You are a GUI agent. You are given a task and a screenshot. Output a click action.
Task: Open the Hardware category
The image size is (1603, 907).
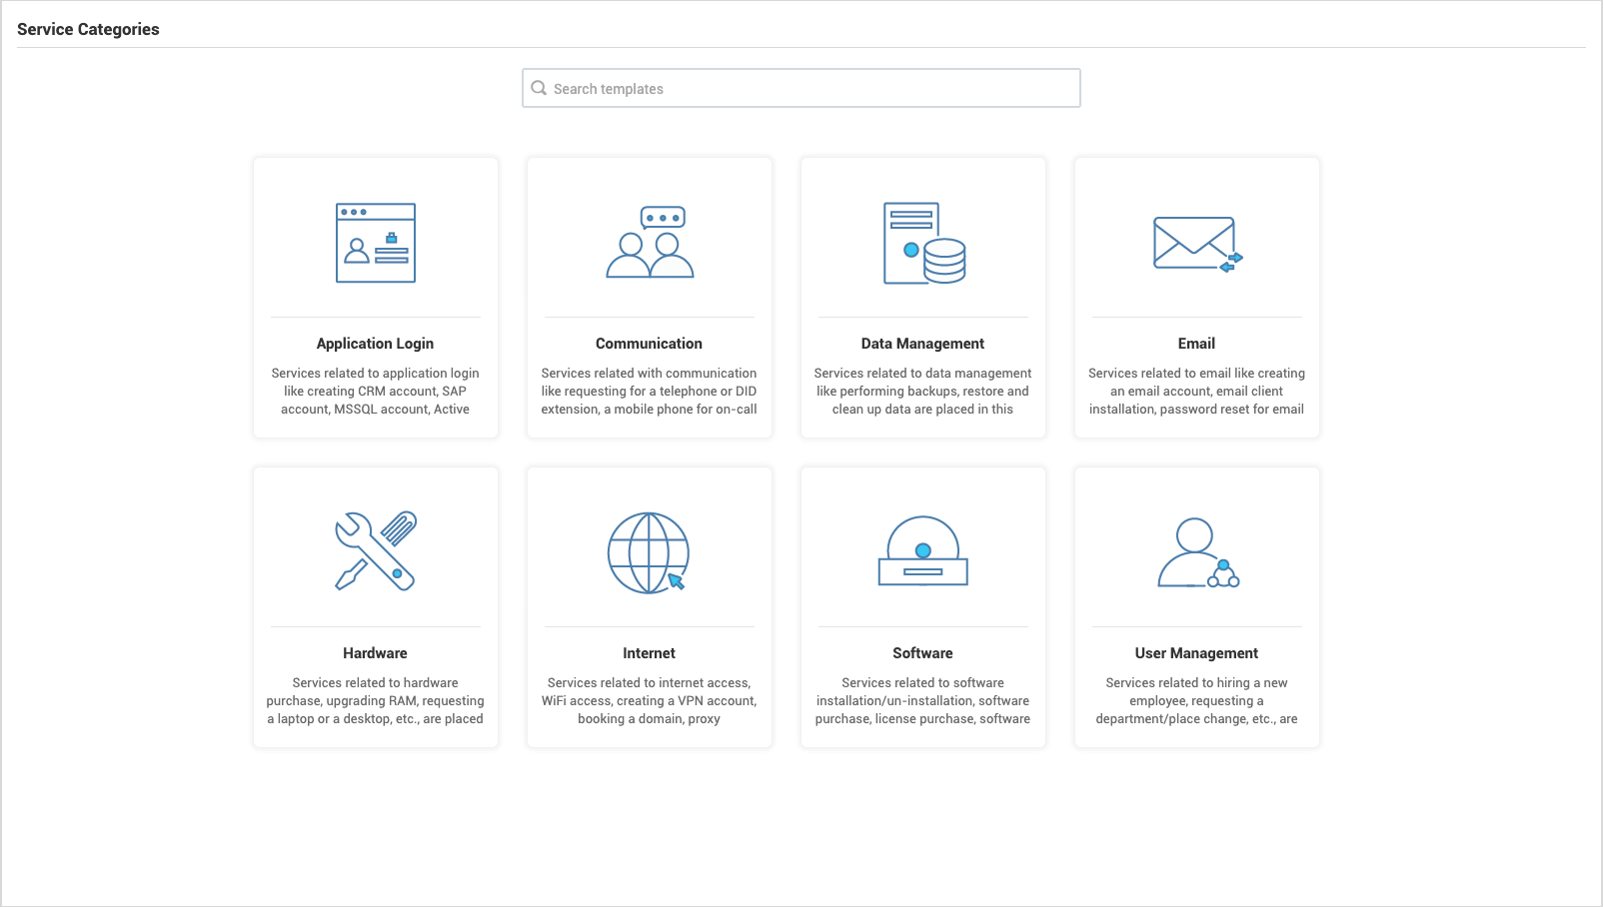tap(375, 606)
